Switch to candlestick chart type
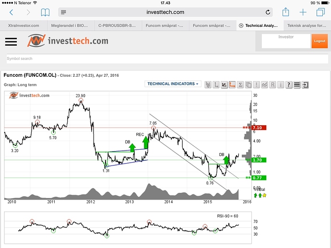 208,85
